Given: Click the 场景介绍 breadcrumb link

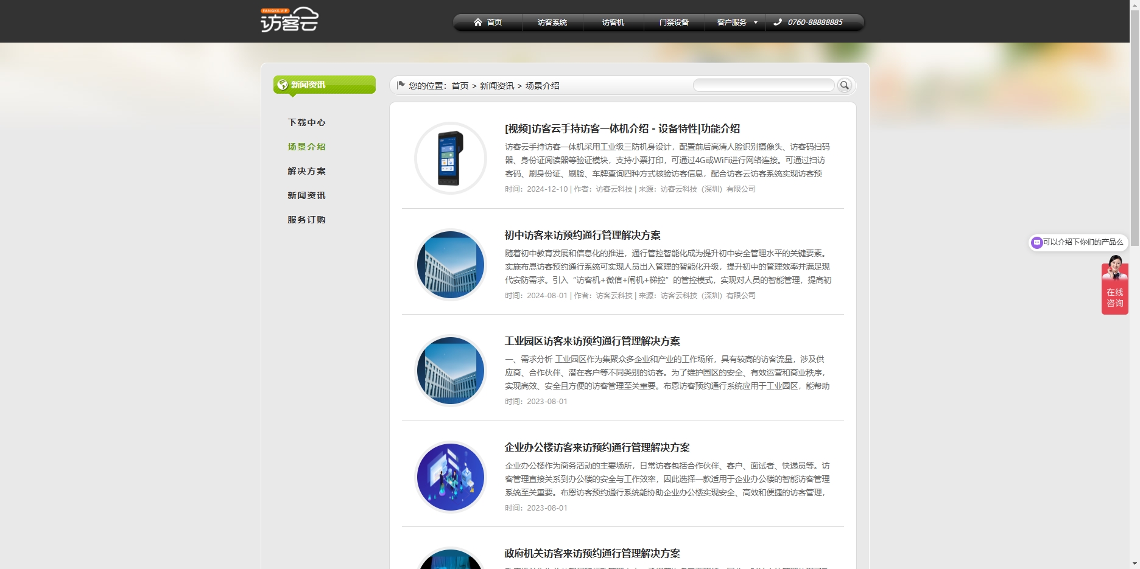Looking at the screenshot, I should pyautogui.click(x=543, y=86).
